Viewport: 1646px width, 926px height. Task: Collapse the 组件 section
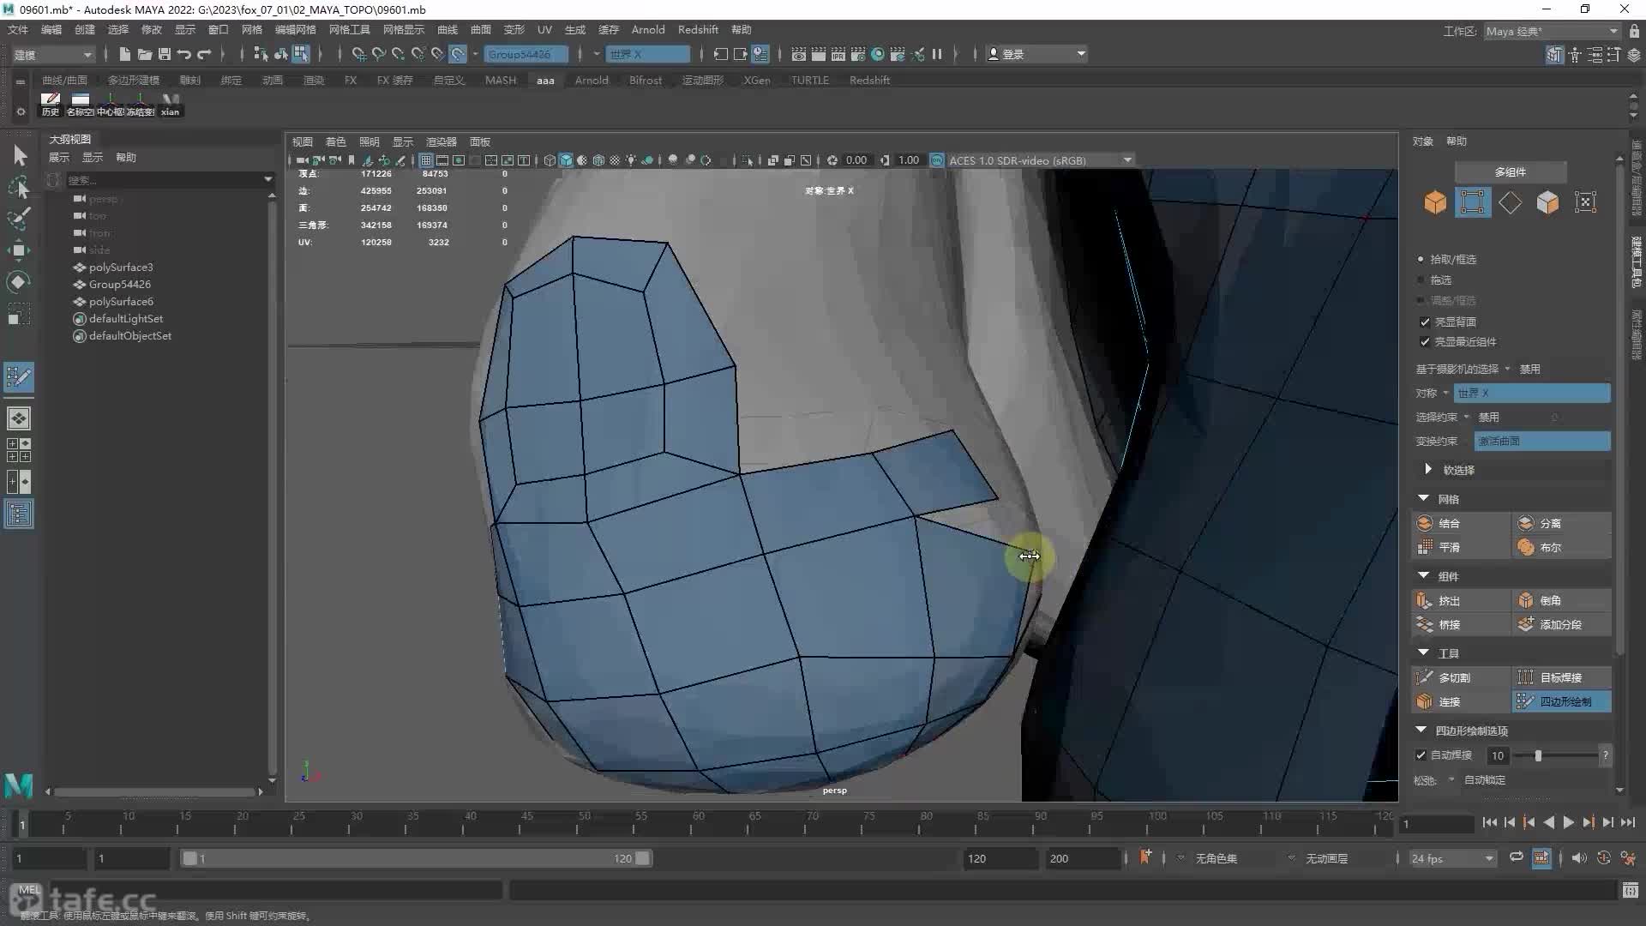coord(1424,575)
